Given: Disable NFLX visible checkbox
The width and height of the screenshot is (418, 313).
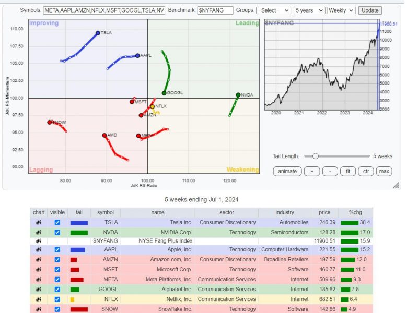Looking at the screenshot, I should click(x=57, y=299).
